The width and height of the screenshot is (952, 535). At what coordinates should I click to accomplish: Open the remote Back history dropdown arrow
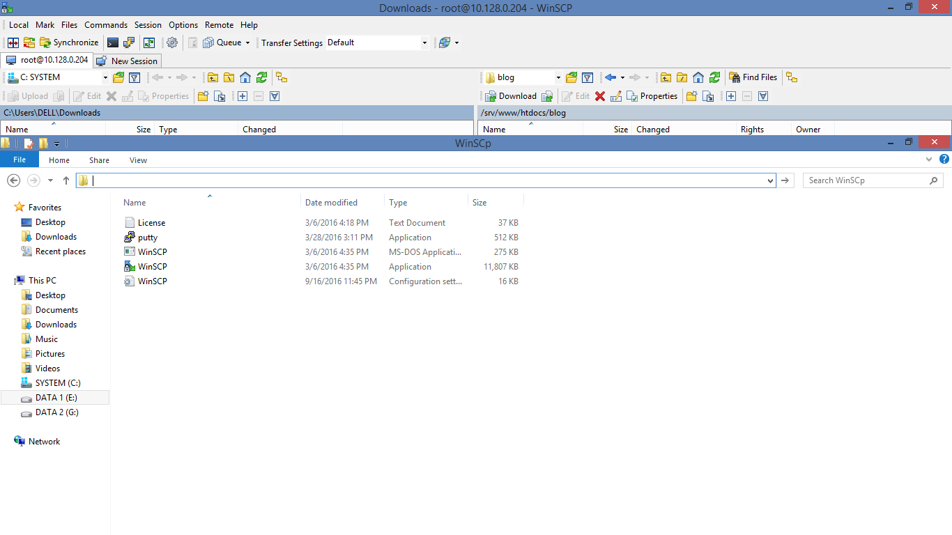tap(622, 77)
